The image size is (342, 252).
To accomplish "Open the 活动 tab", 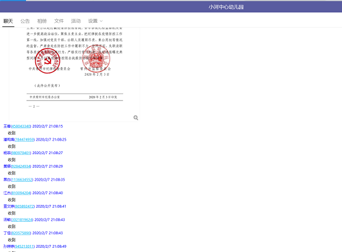I will pos(75,21).
